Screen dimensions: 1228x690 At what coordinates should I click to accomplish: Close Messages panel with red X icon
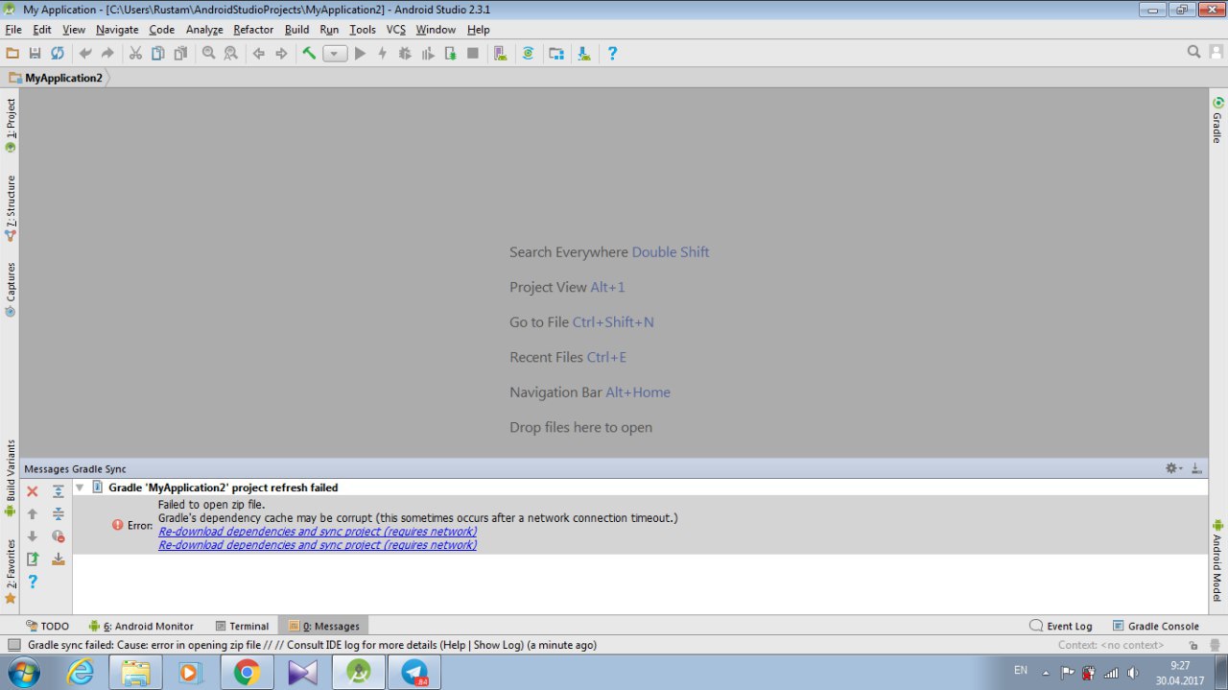pyautogui.click(x=32, y=491)
